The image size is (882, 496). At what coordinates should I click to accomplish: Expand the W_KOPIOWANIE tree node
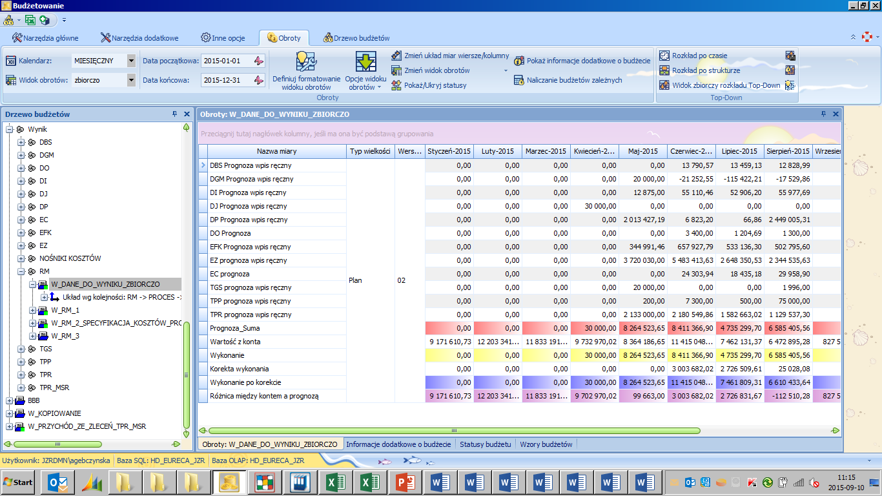(9, 413)
